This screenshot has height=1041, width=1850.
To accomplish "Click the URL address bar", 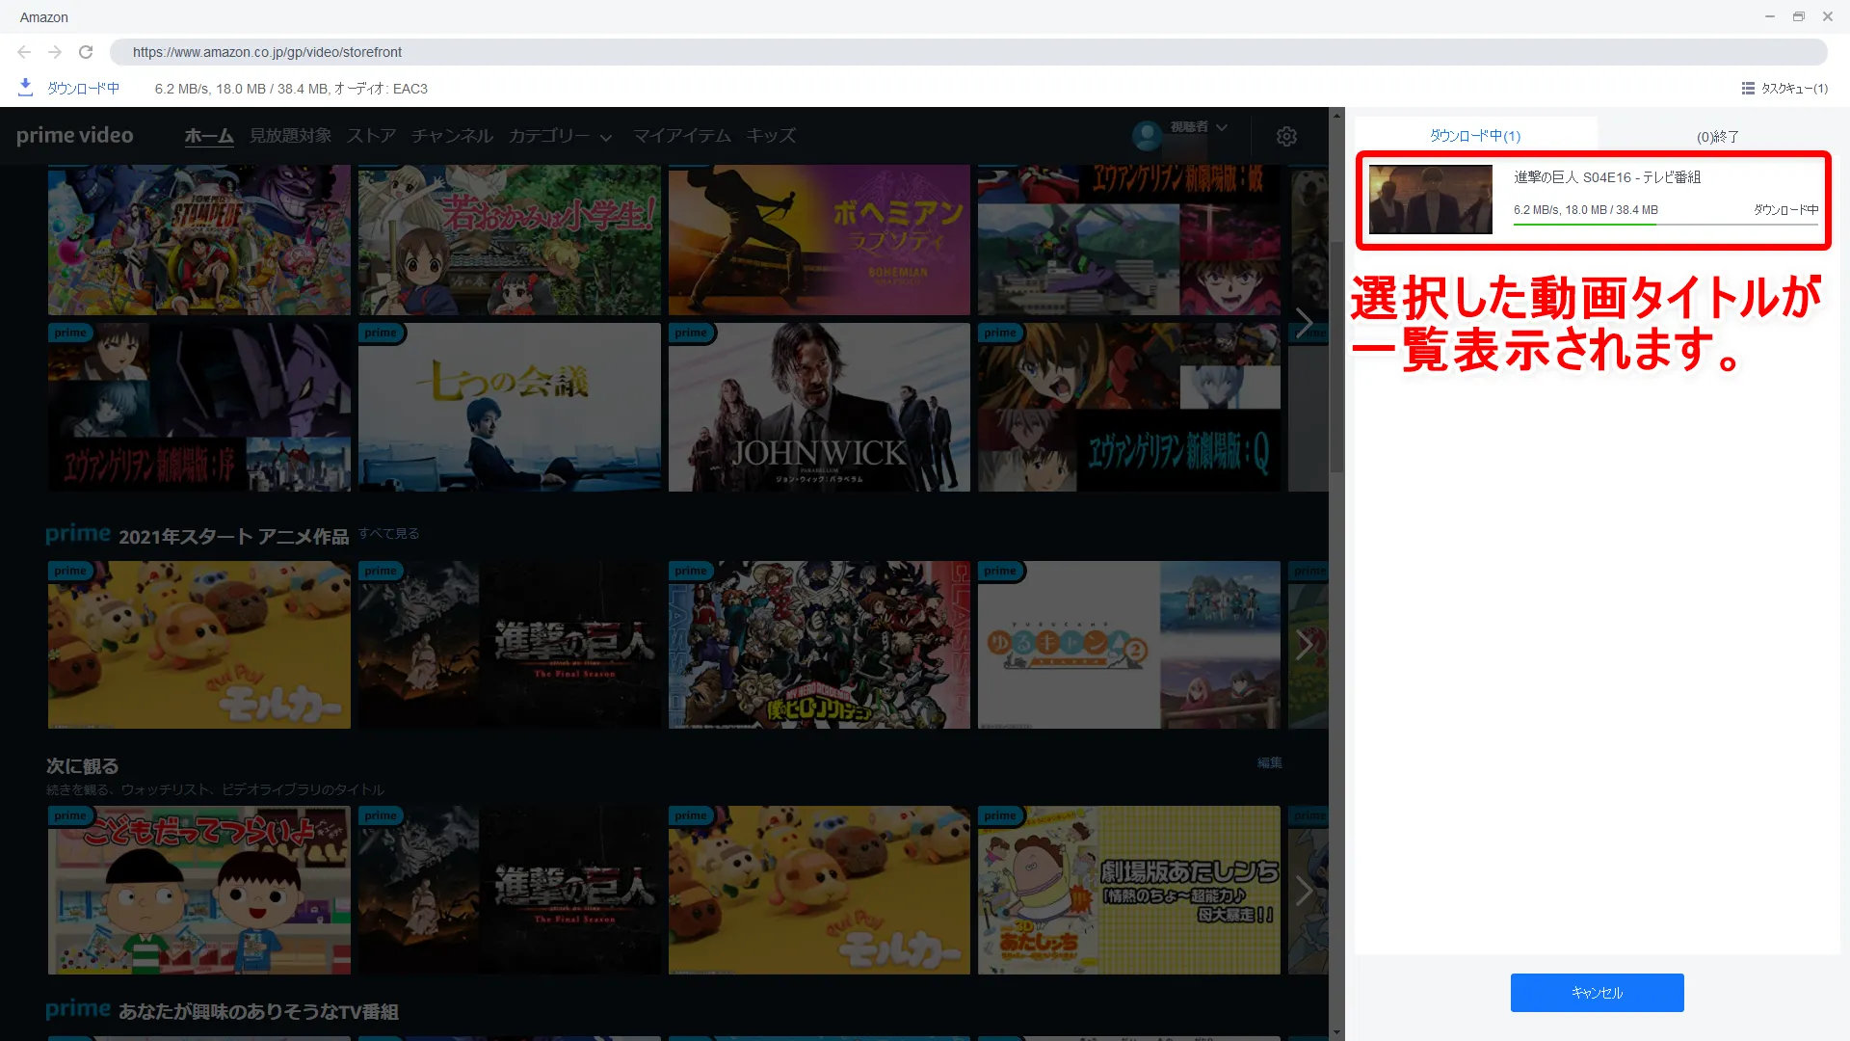I will click(968, 52).
